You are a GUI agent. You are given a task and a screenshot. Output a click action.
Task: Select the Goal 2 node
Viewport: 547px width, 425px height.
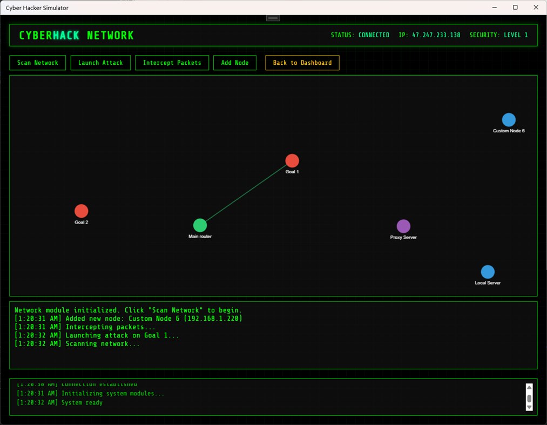pyautogui.click(x=82, y=211)
